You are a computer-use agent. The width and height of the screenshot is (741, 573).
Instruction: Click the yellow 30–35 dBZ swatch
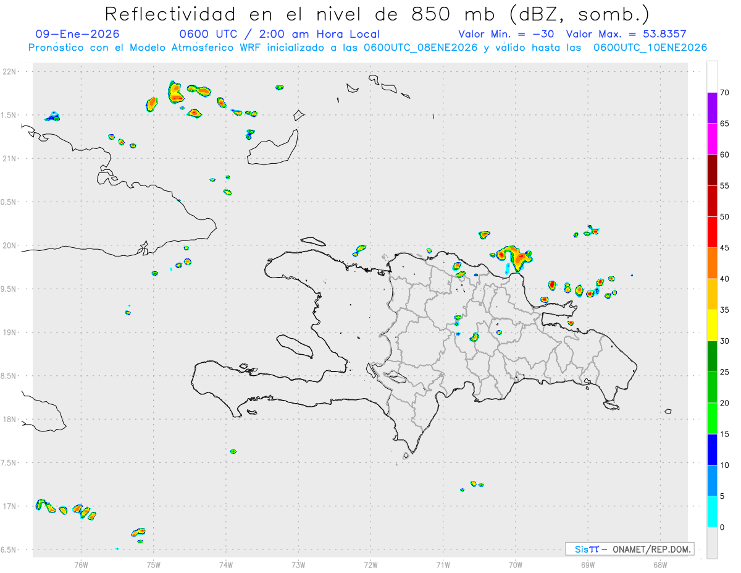click(x=712, y=325)
